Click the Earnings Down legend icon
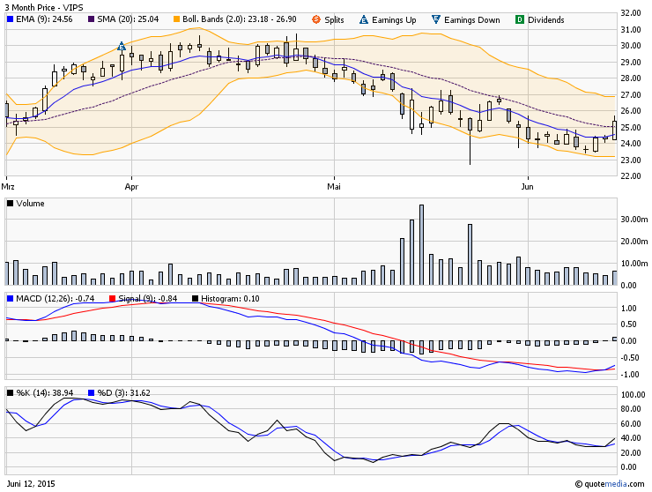This screenshot has width=652, height=492. coord(436,19)
